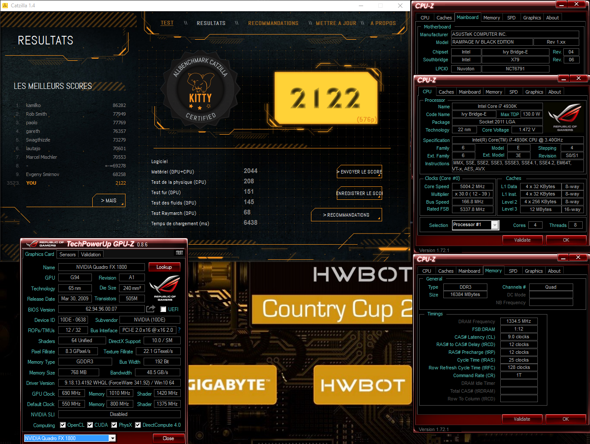This screenshot has width=590, height=444.
Task: Click the BIOS version share icon in GPU-Z
Action: (x=151, y=309)
